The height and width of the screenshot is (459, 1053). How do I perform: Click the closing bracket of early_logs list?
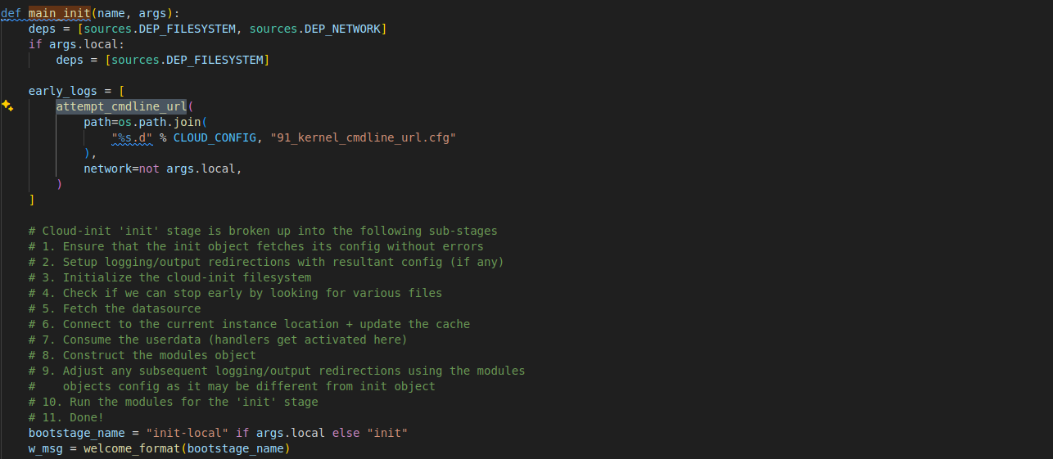click(31, 200)
